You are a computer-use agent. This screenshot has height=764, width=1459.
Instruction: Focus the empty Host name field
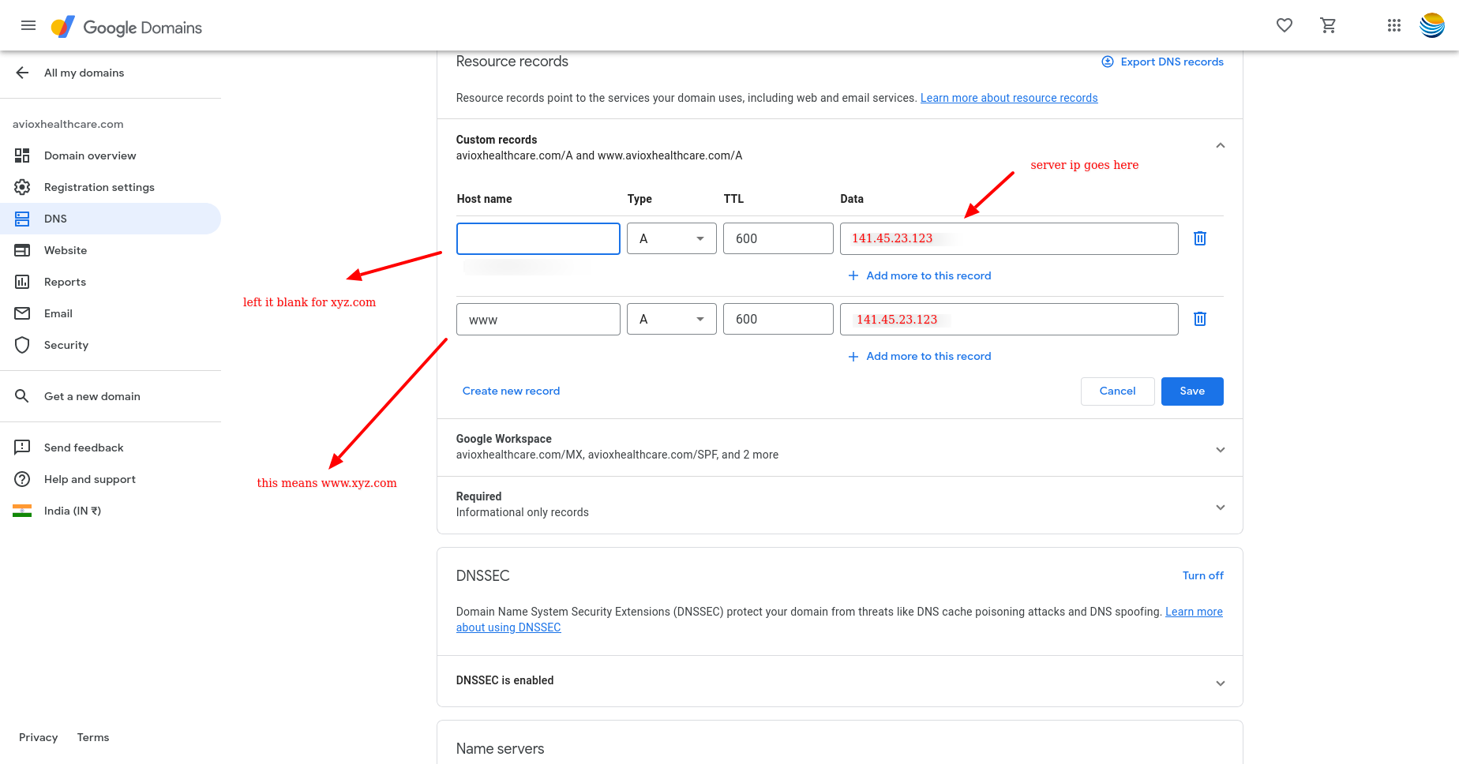point(538,238)
